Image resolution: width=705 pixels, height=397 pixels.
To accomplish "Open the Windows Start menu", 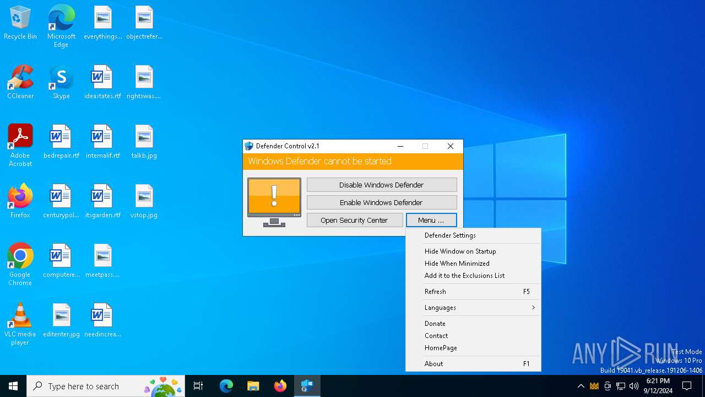I will pos(13,386).
